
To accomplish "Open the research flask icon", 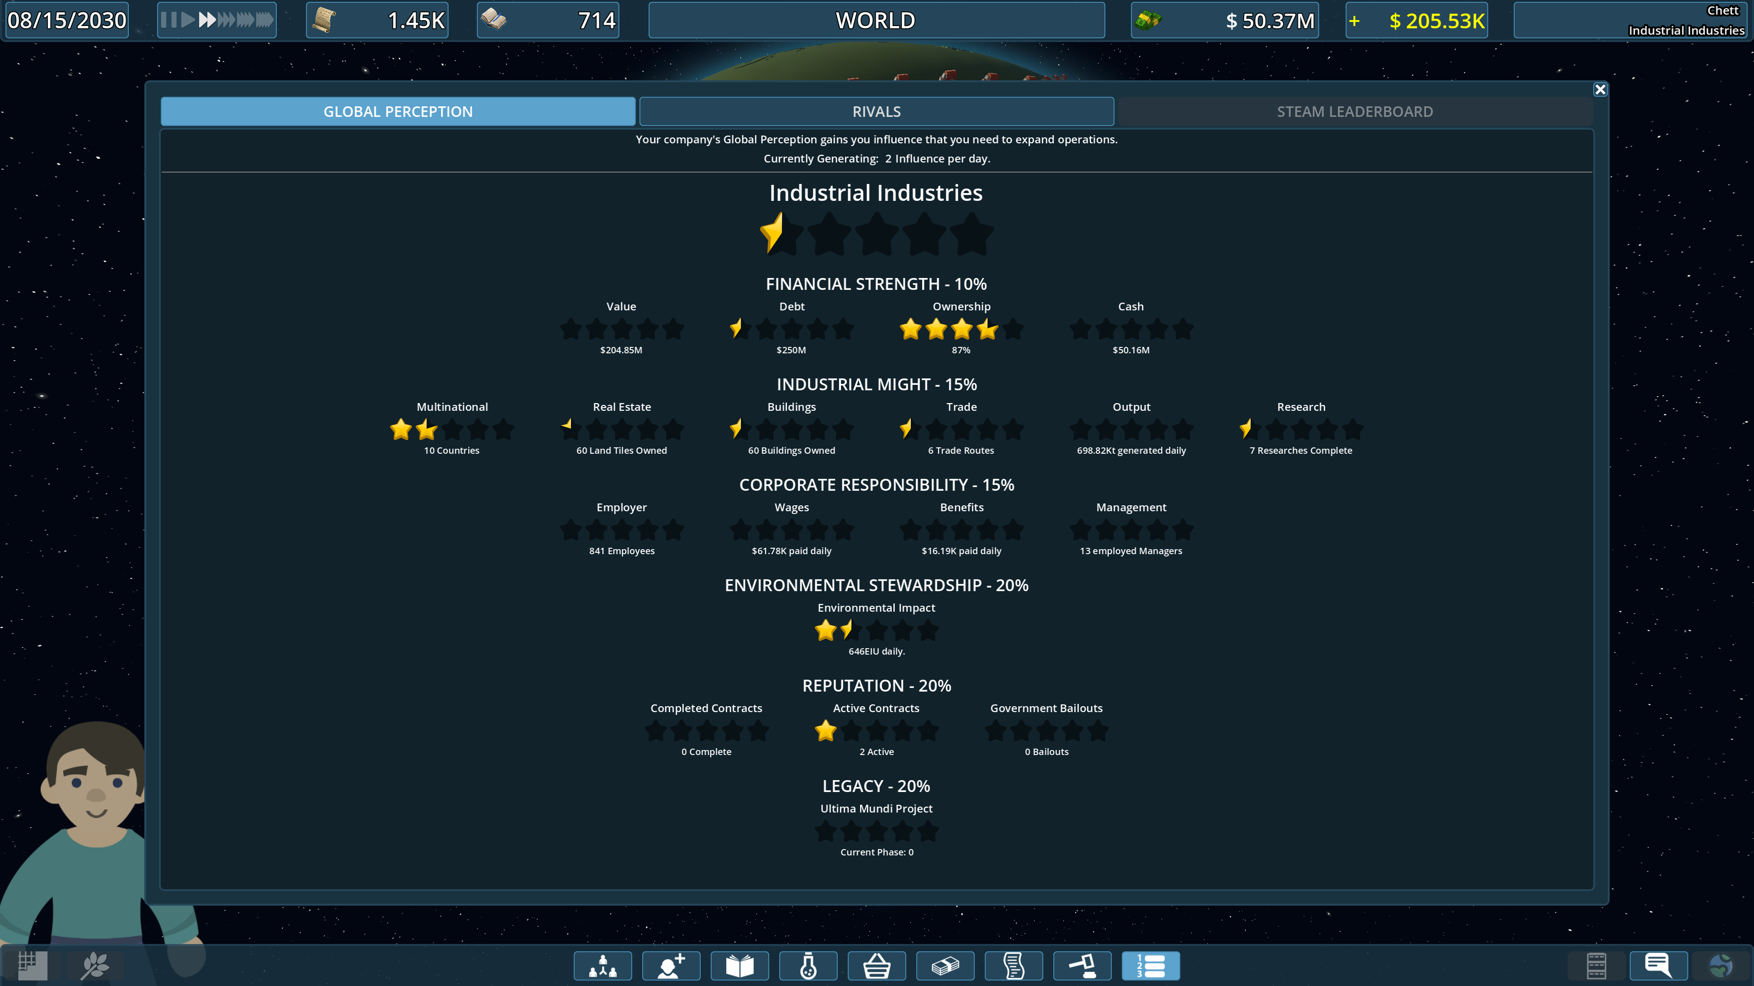I will point(808,965).
